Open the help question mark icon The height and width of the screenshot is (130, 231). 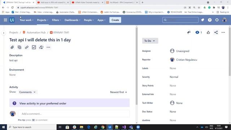tap(210, 20)
